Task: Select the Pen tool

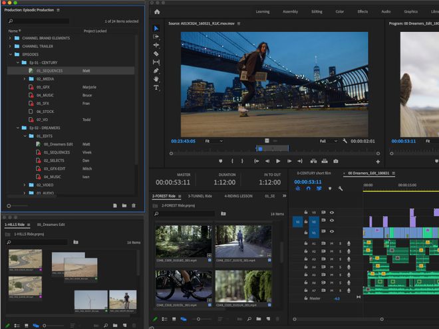Action: pos(156,70)
